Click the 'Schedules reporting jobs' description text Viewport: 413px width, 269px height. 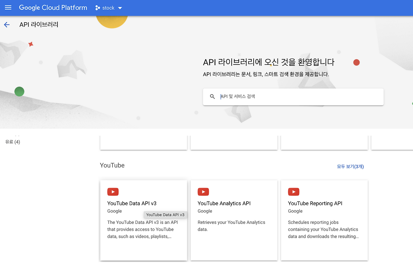(323, 229)
